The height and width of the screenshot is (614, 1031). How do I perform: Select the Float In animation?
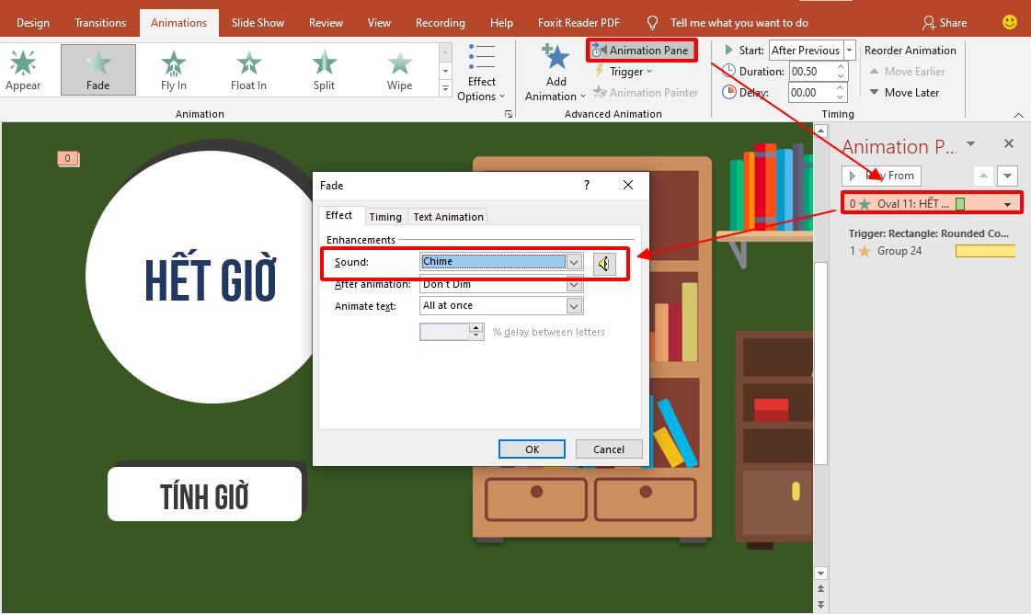click(247, 69)
